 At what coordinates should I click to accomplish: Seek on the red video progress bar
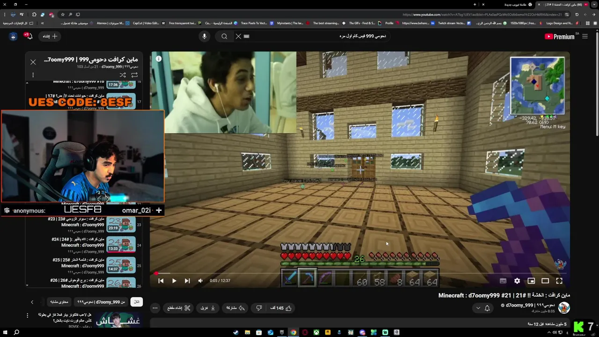(360, 273)
